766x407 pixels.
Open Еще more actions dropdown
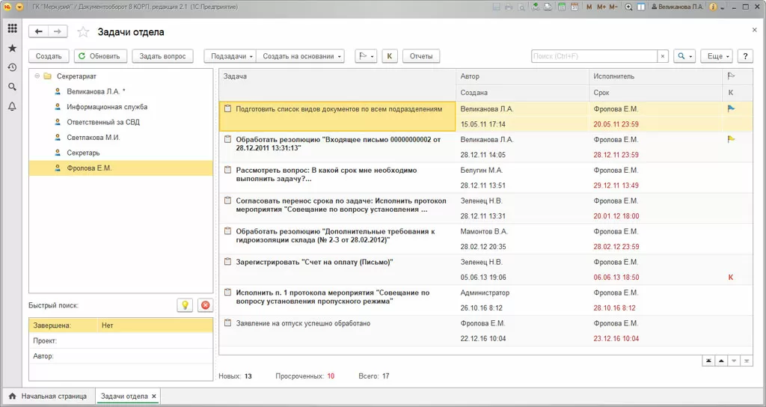pyautogui.click(x=717, y=56)
